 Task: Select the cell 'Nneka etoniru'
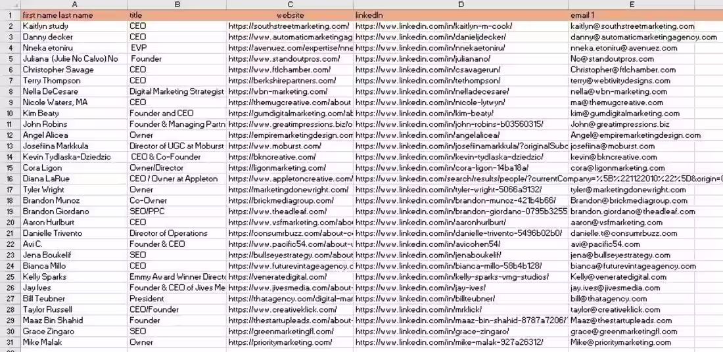point(74,48)
